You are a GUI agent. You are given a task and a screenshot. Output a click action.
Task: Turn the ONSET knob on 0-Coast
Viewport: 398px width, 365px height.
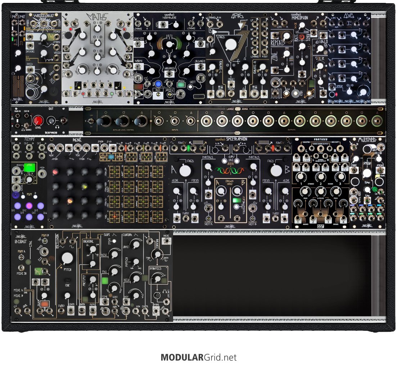coord(136,244)
